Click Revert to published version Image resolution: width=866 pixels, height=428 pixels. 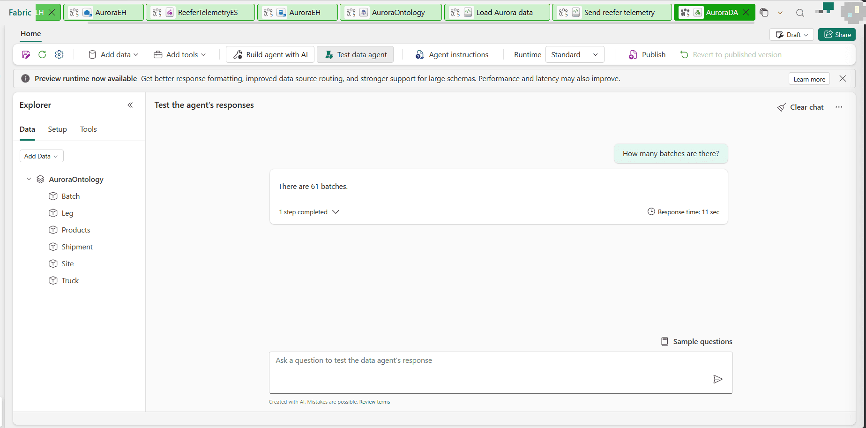[731, 55]
